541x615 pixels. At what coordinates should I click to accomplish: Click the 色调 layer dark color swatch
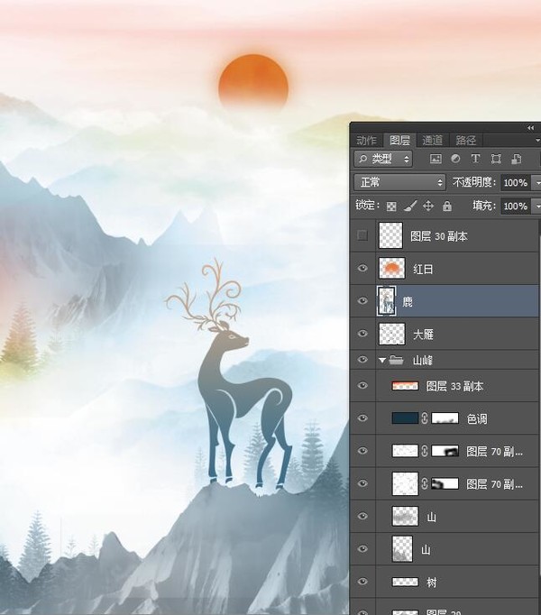point(405,418)
